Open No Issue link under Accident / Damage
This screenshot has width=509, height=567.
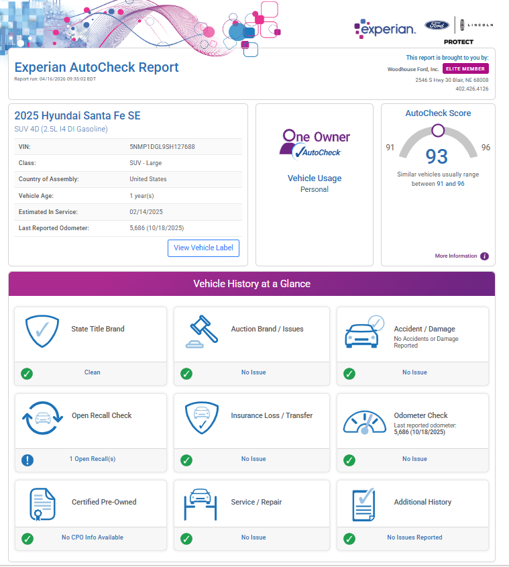(414, 372)
